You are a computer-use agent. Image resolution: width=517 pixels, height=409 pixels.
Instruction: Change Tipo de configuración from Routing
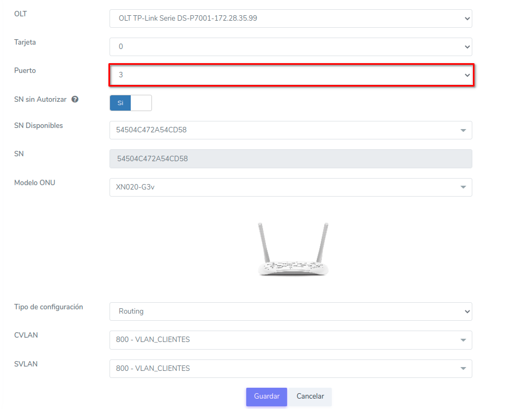pyautogui.click(x=290, y=312)
